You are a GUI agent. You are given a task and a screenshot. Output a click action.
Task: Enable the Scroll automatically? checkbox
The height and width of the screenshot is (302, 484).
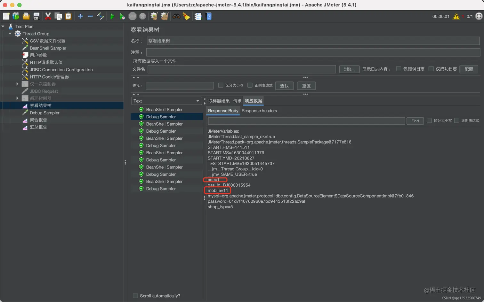pos(135,296)
